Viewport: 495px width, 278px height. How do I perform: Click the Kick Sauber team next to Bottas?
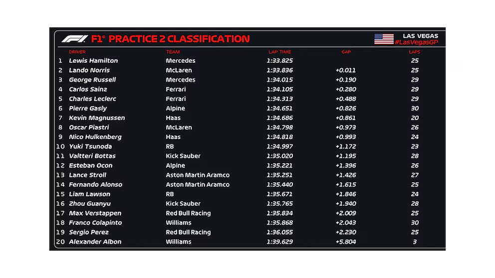click(183, 156)
